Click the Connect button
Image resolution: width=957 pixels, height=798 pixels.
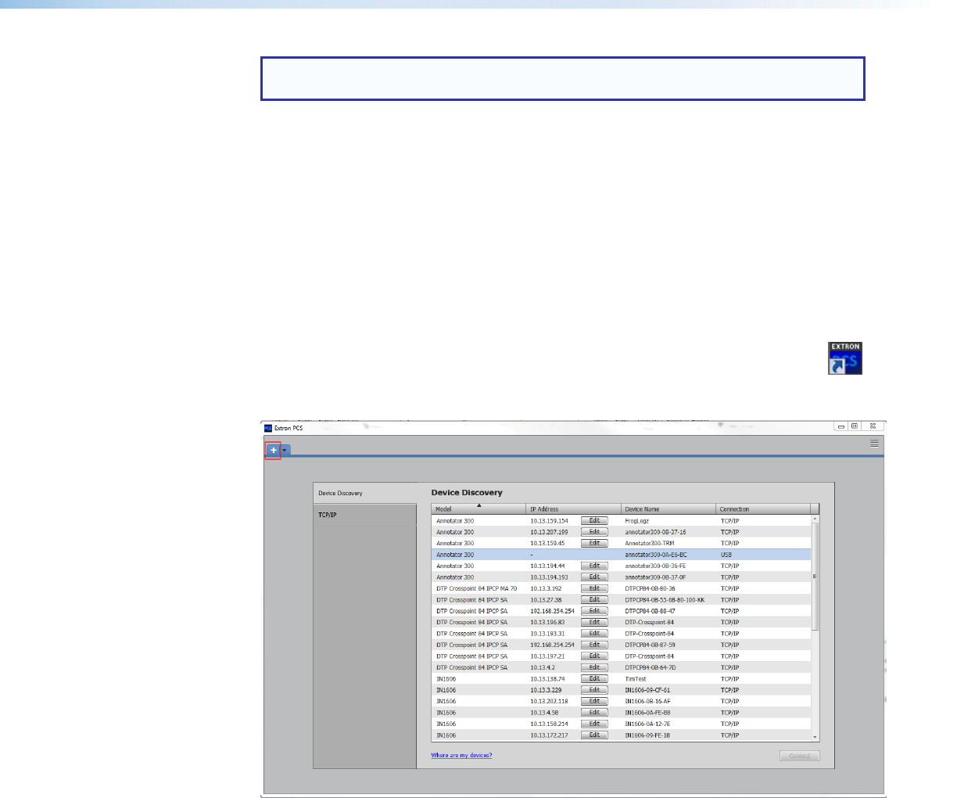(x=799, y=757)
